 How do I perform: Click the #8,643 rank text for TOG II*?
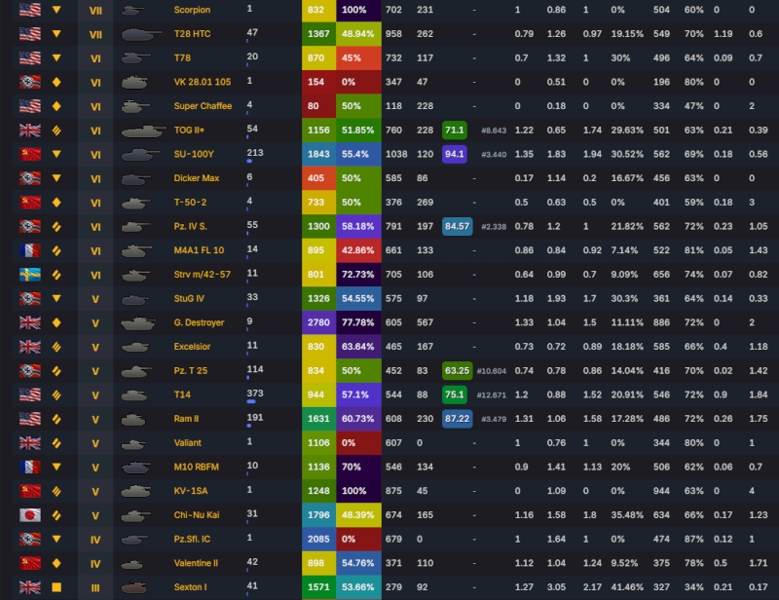pyautogui.click(x=494, y=131)
